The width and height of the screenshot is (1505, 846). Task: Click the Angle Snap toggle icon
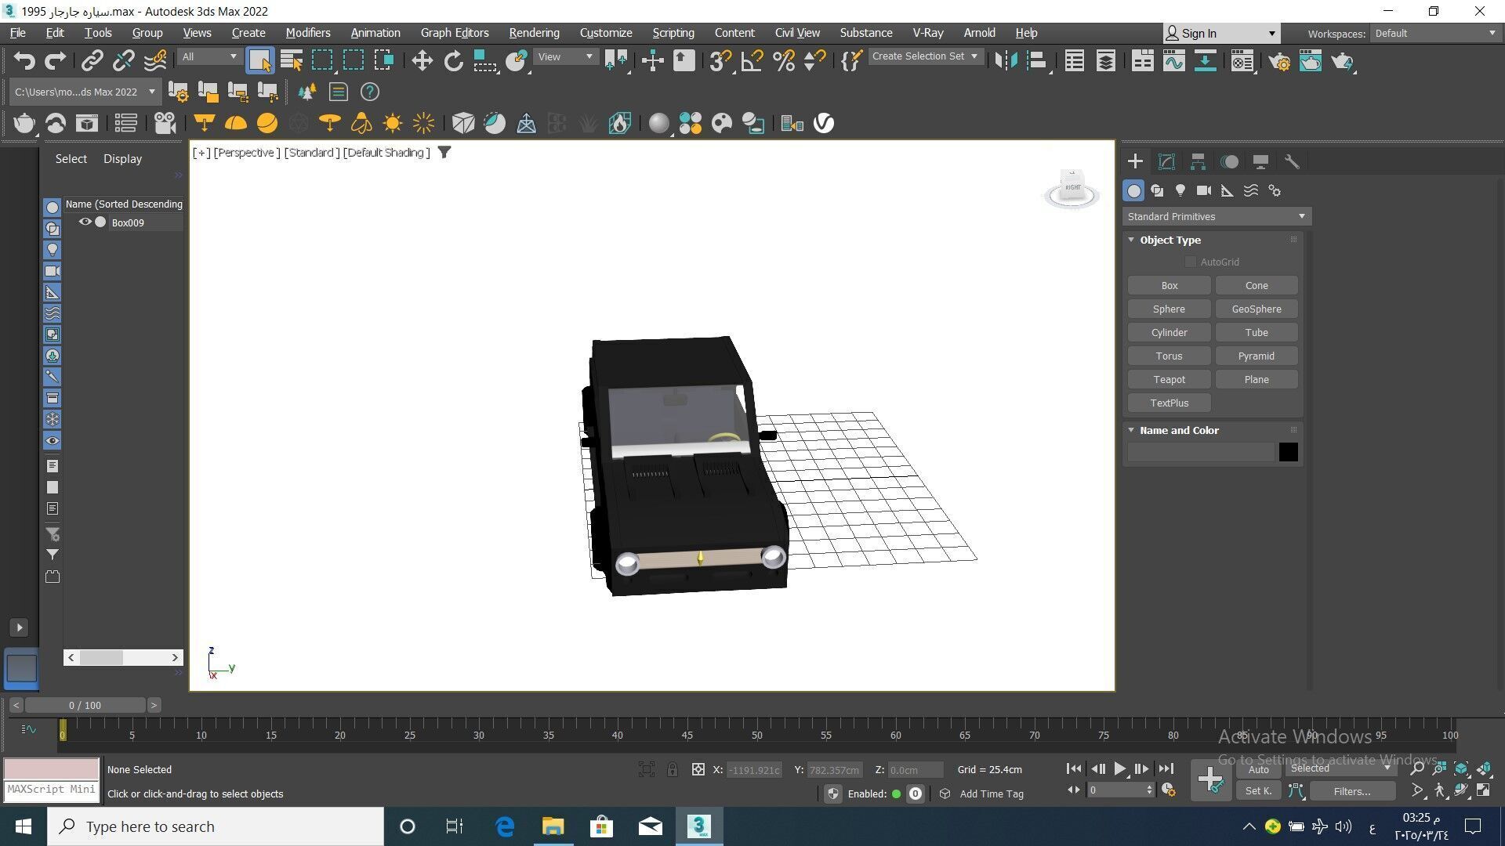[752, 60]
